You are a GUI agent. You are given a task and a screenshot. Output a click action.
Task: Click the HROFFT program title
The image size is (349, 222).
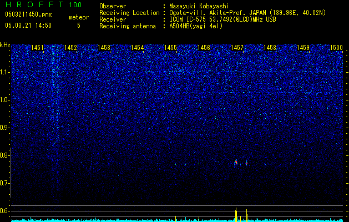34,4
